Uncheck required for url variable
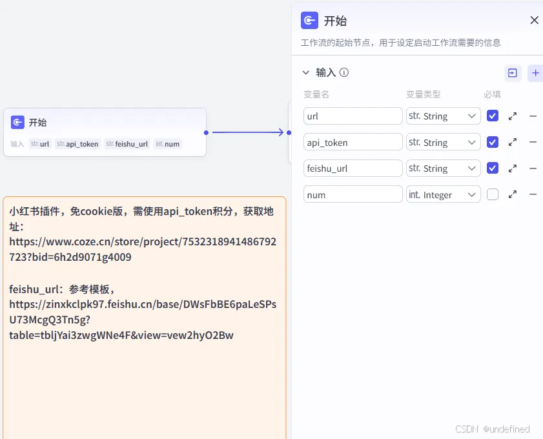The width and height of the screenshot is (543, 439). (493, 116)
